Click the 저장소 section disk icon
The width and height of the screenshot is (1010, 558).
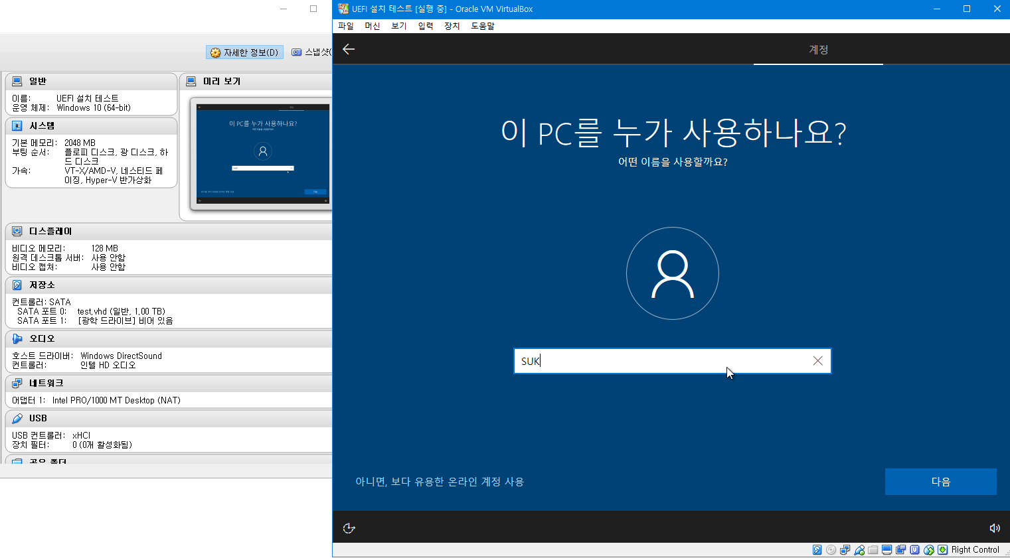pos(17,285)
